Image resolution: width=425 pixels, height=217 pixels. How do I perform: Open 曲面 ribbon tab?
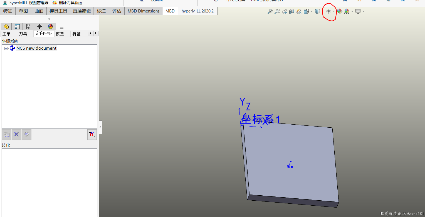pos(39,11)
